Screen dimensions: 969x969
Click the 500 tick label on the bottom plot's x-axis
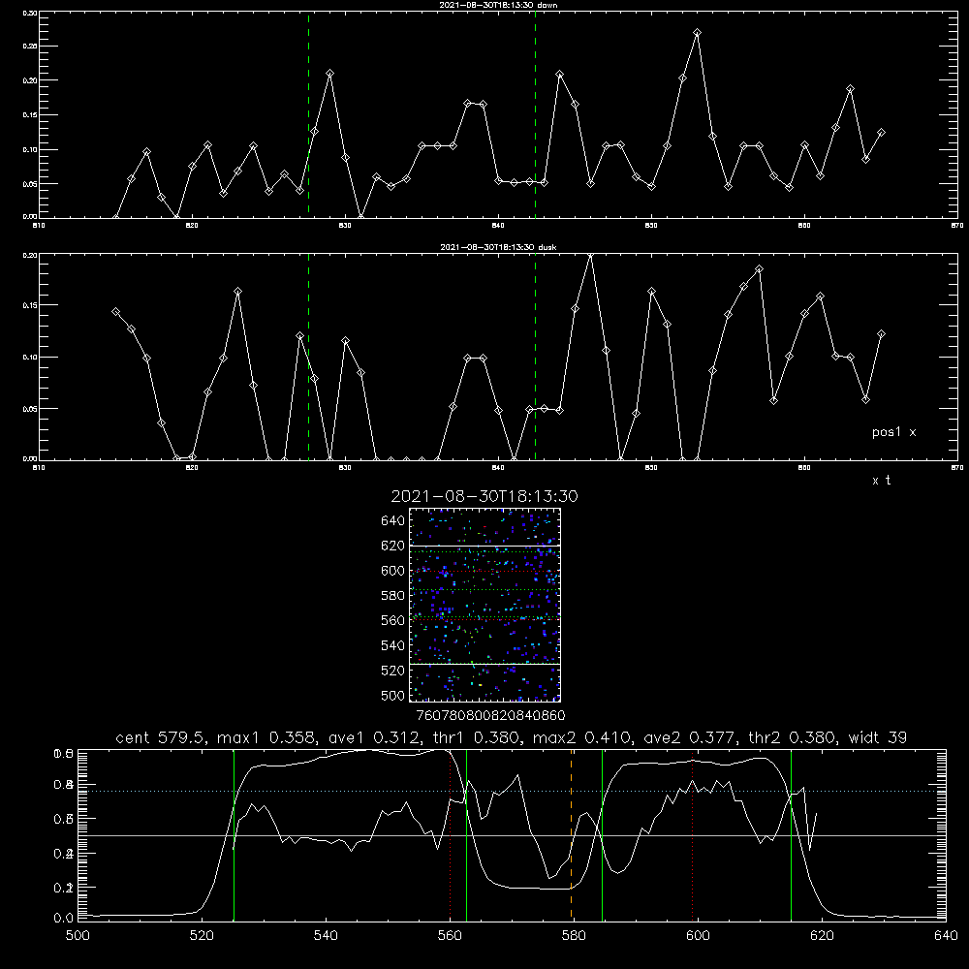pos(78,936)
